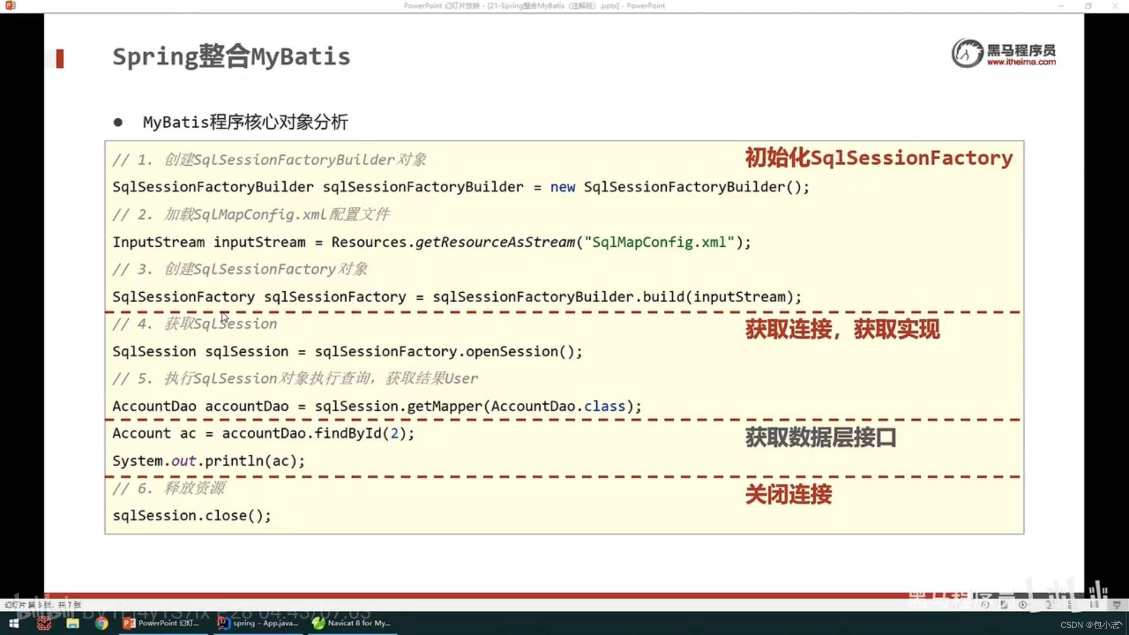Switch to Normal view in status bar
This screenshot has height=635, width=1129.
(1050, 604)
